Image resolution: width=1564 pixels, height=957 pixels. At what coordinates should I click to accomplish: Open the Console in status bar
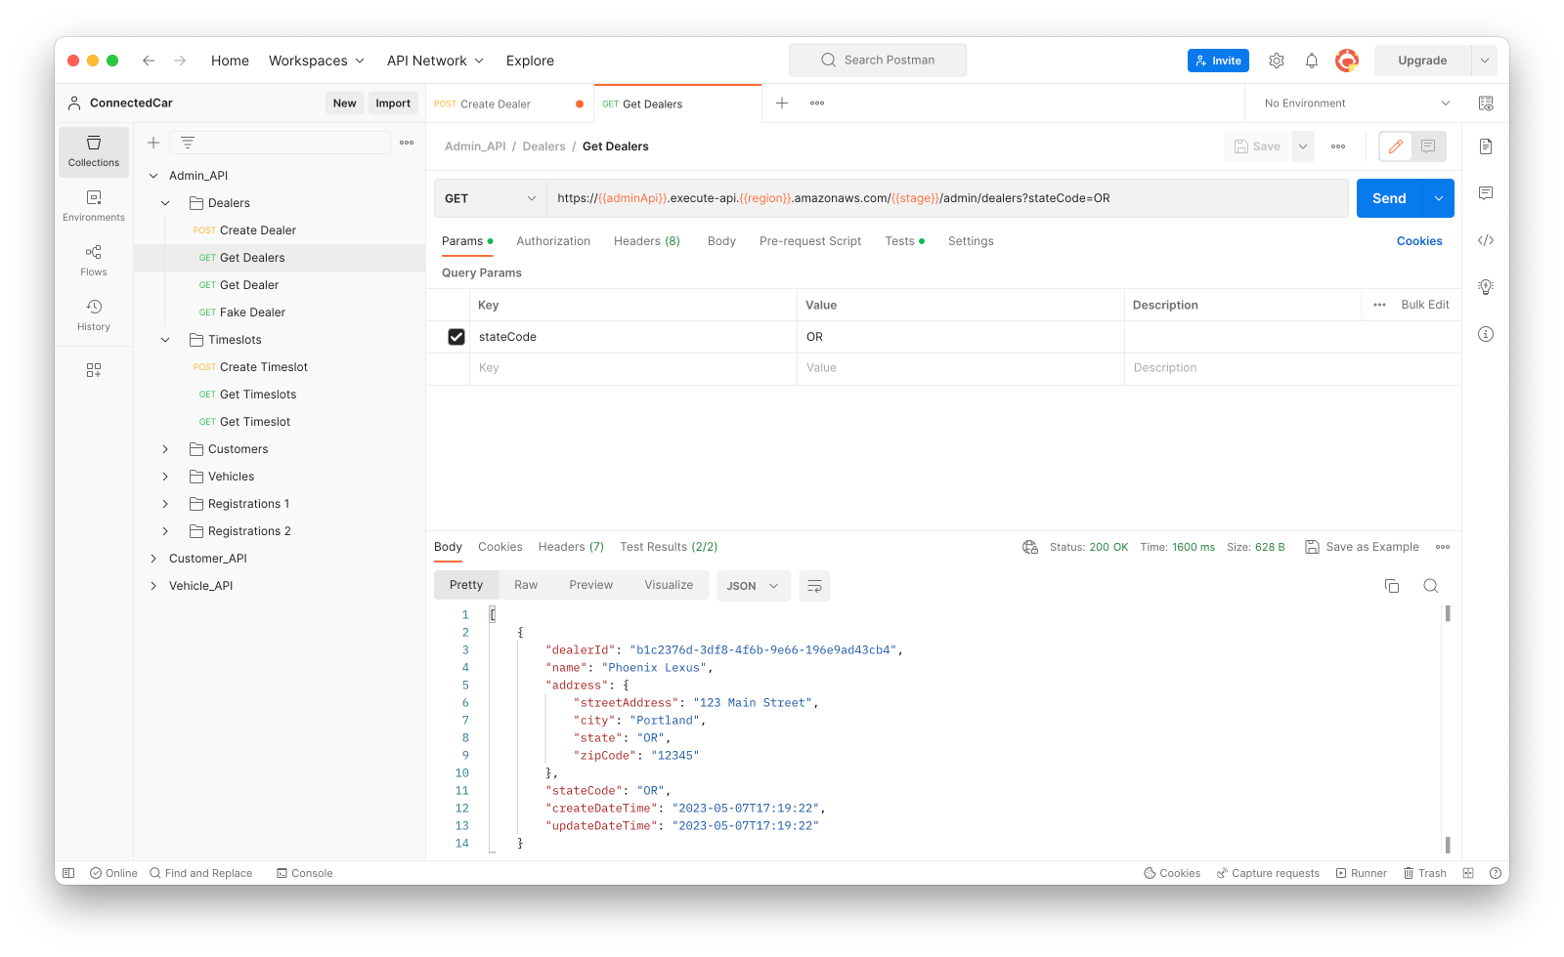pyautogui.click(x=305, y=873)
